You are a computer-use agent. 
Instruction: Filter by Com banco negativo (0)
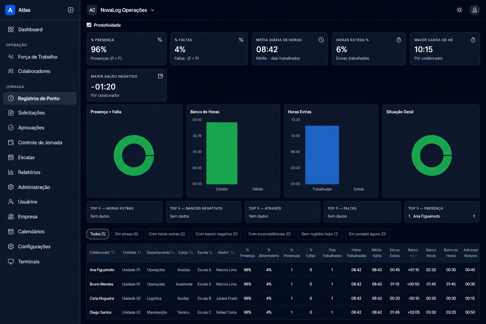click(217, 234)
